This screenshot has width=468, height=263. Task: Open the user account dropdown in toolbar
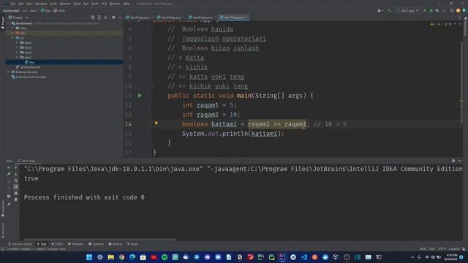380,10
